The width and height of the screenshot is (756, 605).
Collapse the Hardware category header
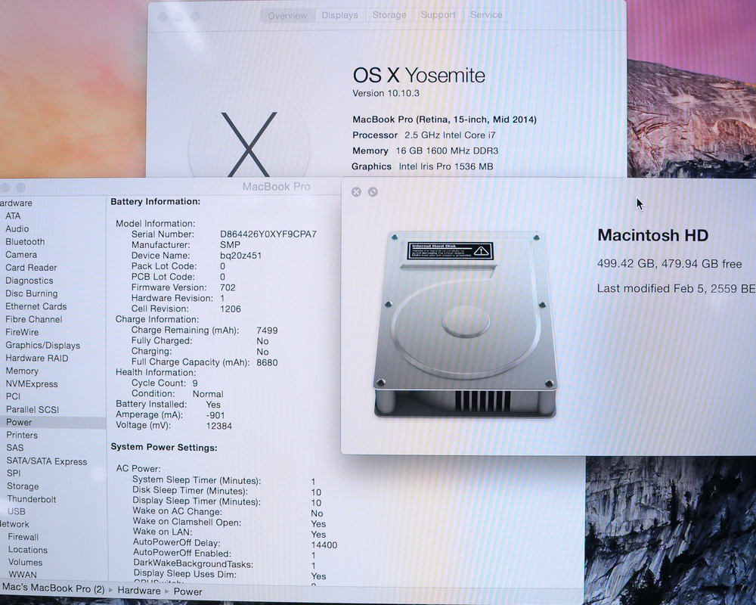(x=16, y=203)
